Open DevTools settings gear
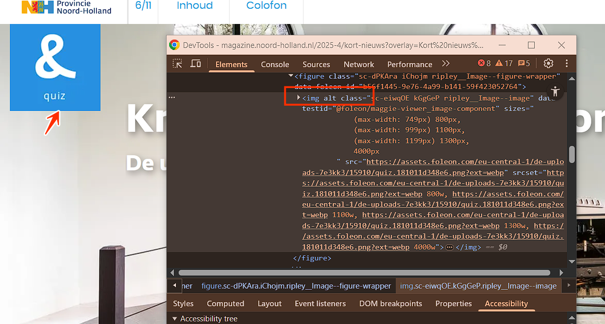The image size is (605, 324). point(548,64)
